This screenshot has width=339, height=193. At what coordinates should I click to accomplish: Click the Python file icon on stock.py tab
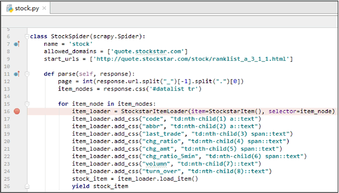pyautogui.click(x=10, y=8)
